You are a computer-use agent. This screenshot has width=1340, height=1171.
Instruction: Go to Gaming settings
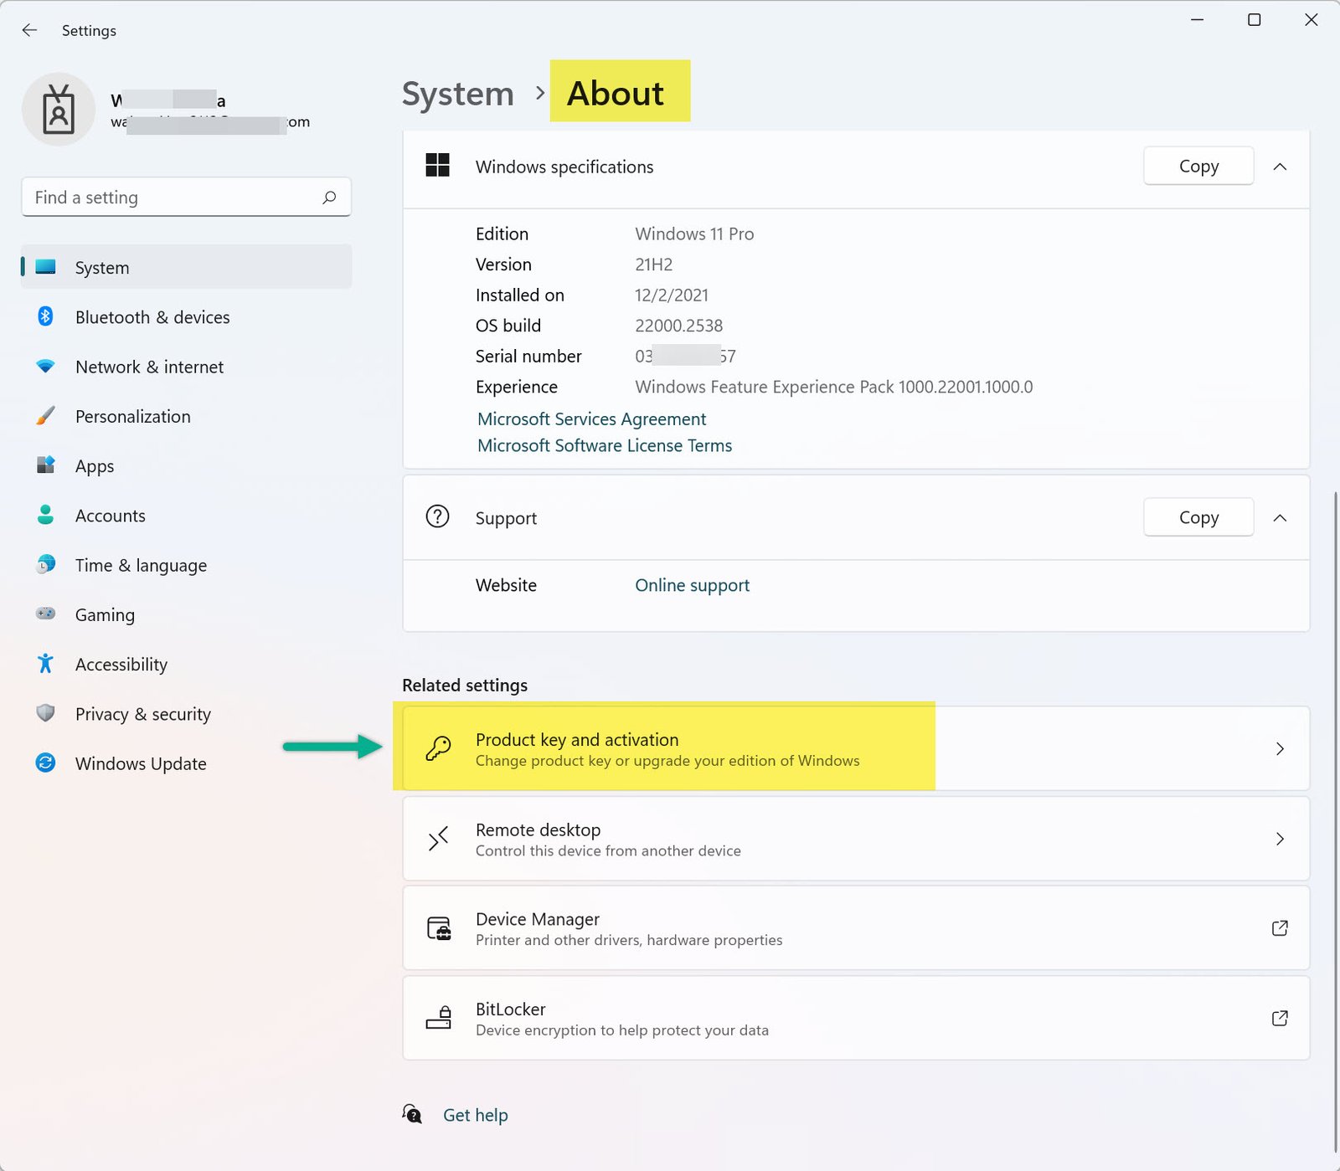[186, 614]
